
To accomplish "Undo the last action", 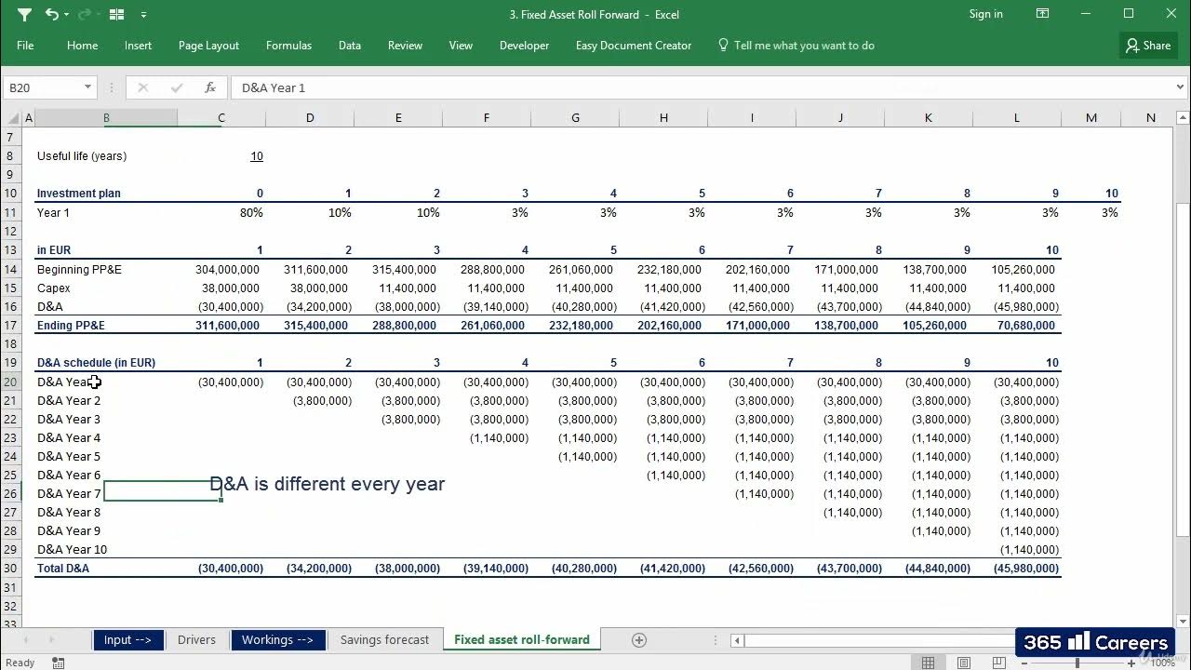I will [x=51, y=14].
